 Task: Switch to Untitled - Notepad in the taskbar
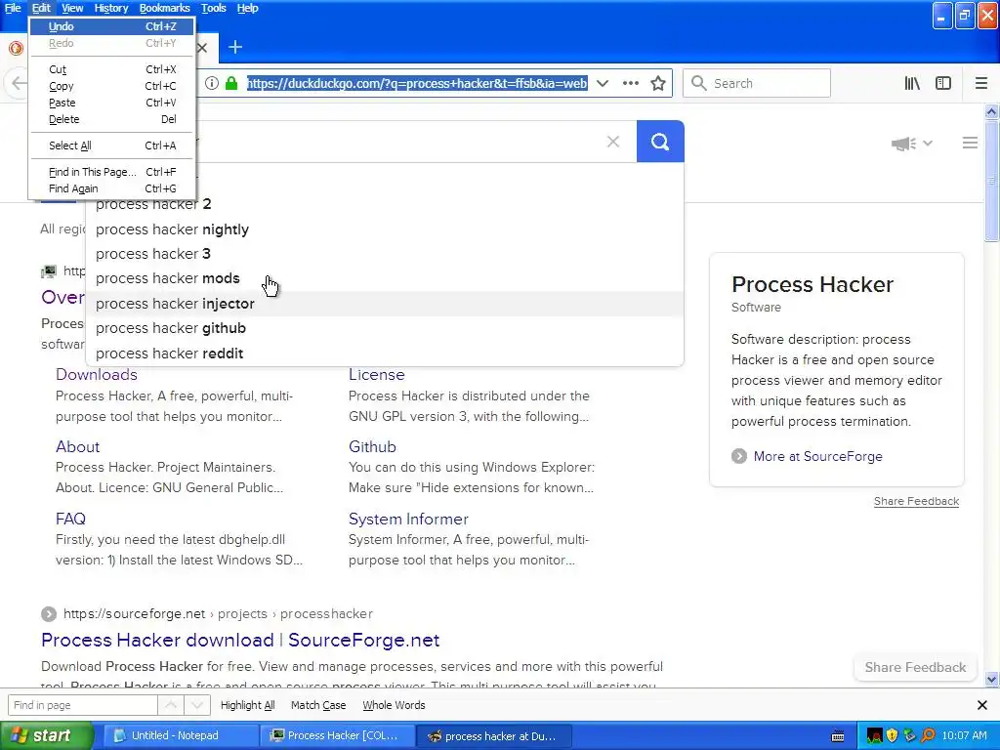pyautogui.click(x=181, y=736)
